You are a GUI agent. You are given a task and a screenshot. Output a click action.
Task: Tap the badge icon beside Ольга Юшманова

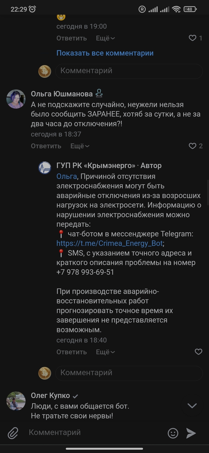[x=99, y=94]
